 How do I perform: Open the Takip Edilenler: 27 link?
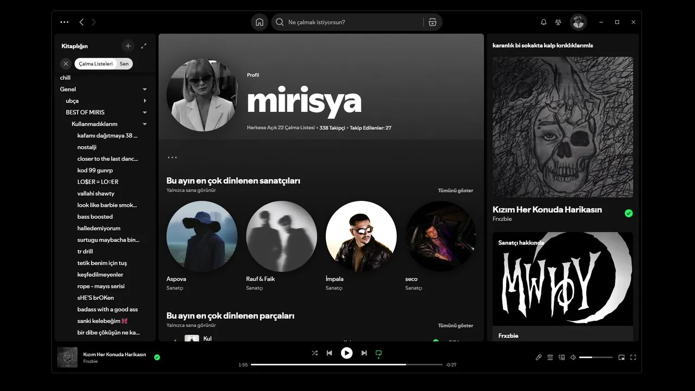[370, 128]
